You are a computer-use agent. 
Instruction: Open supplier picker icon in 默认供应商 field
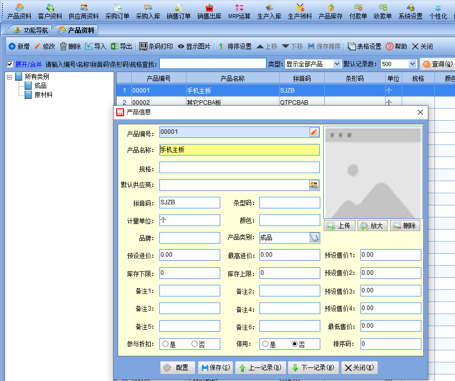314,185
